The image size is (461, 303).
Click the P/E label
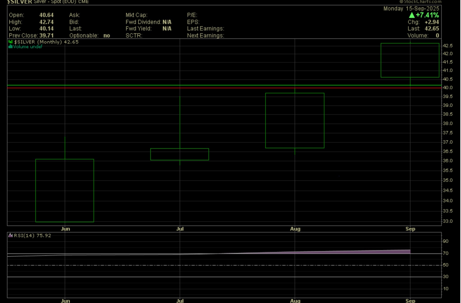point(192,15)
